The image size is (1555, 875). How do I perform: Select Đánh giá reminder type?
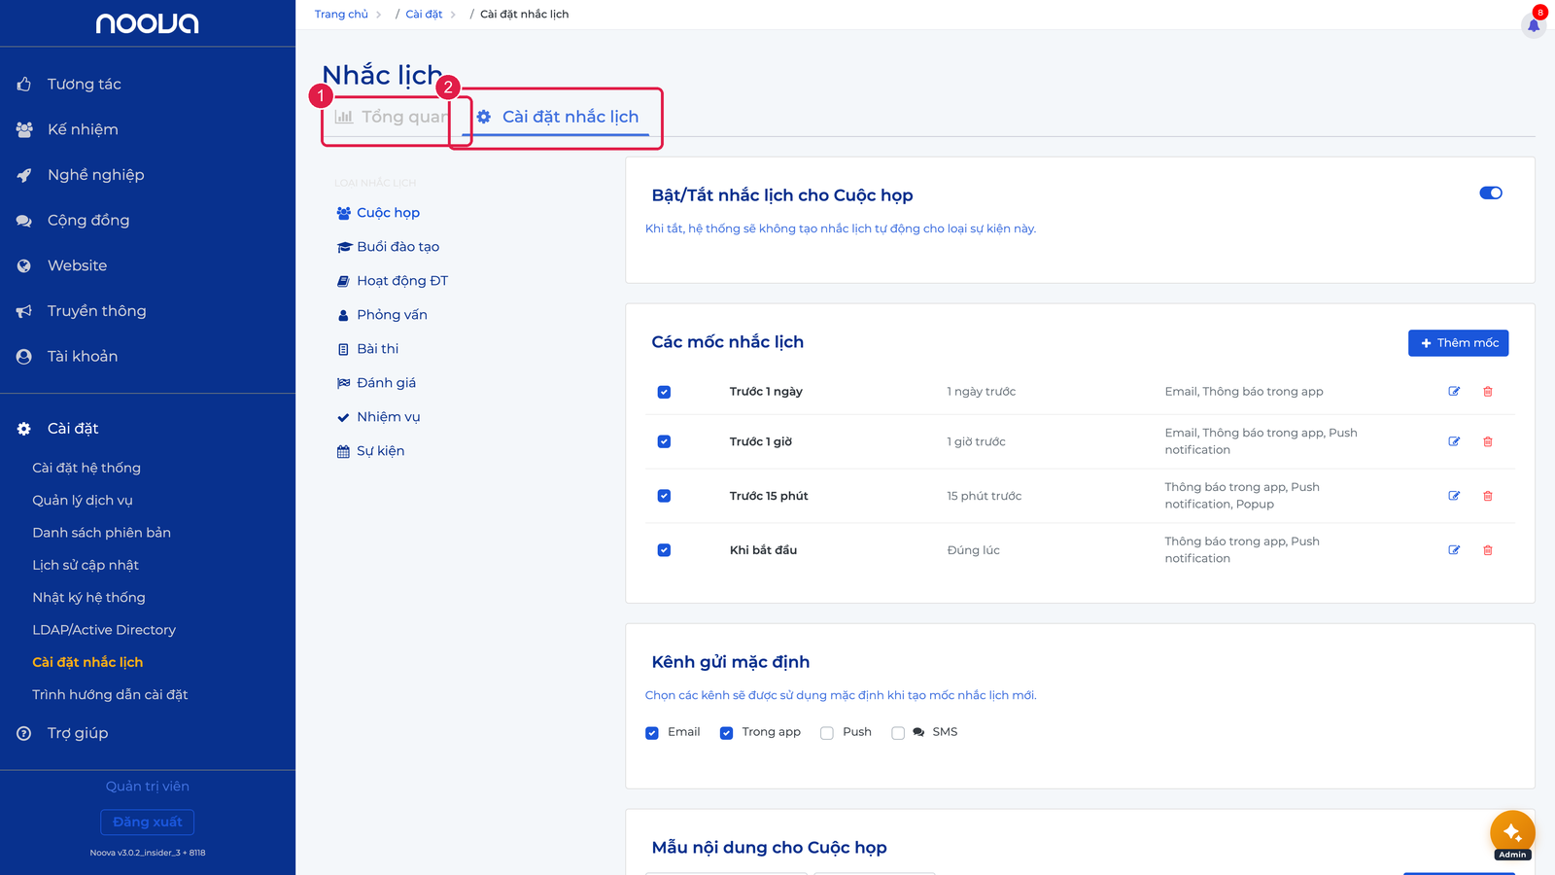[376, 383]
